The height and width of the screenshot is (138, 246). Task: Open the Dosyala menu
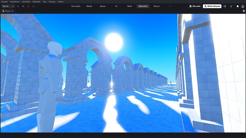click(4, 2)
